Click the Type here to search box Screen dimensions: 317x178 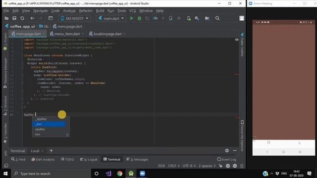tap(51, 174)
